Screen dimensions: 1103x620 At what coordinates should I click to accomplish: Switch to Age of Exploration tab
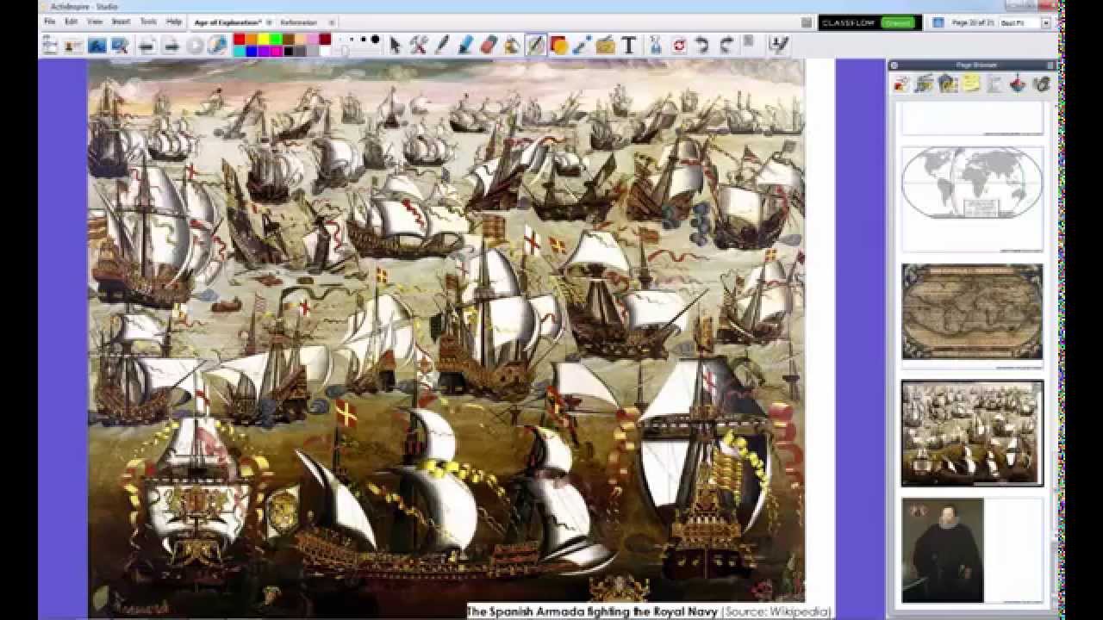[x=227, y=22]
